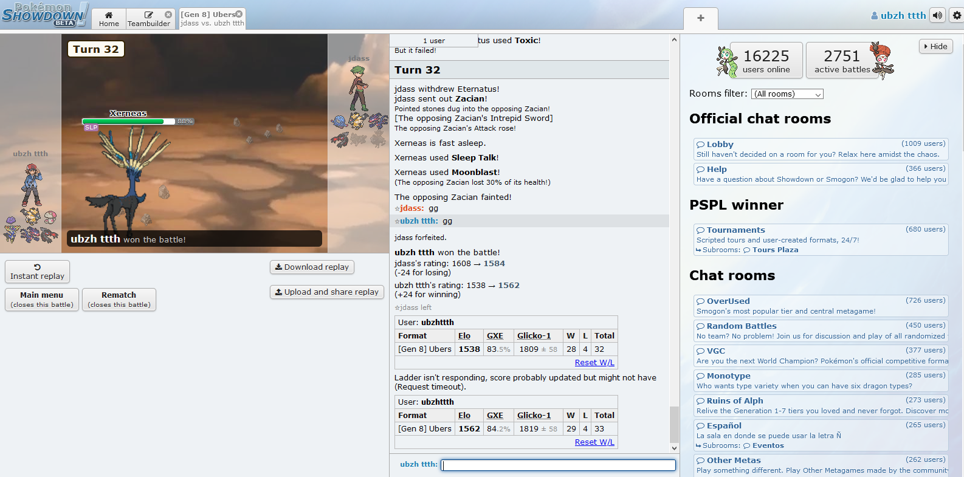
Task: Close the Gen 8 Ubers battle tab
Action: coord(239,14)
